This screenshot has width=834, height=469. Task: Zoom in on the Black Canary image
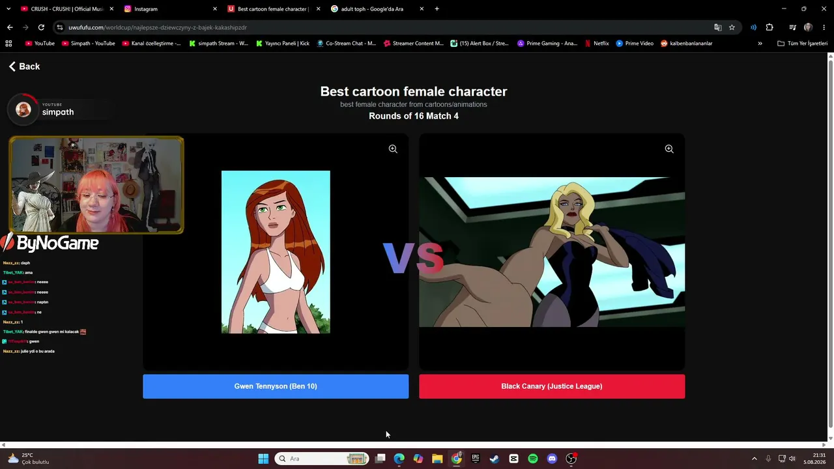click(x=669, y=149)
